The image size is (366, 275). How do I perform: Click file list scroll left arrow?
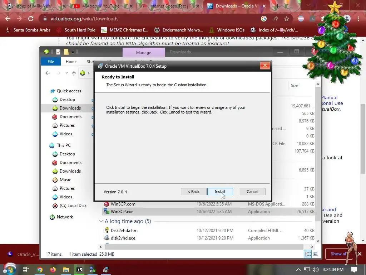101,247
